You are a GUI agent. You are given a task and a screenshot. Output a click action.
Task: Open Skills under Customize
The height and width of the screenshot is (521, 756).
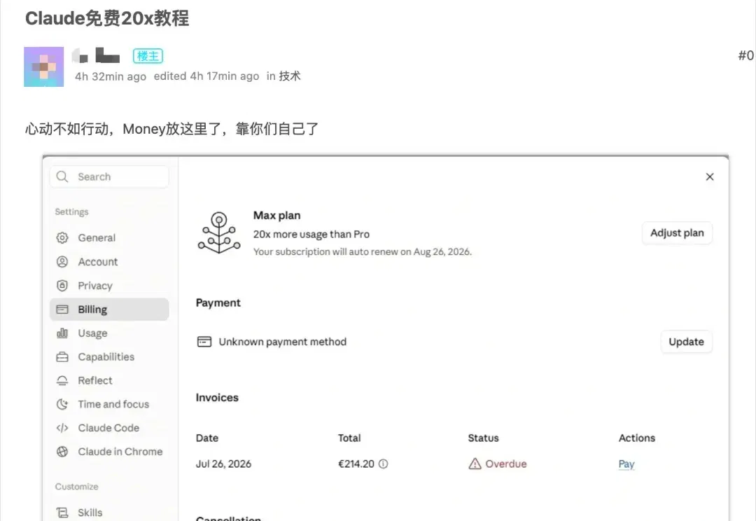pos(109,513)
